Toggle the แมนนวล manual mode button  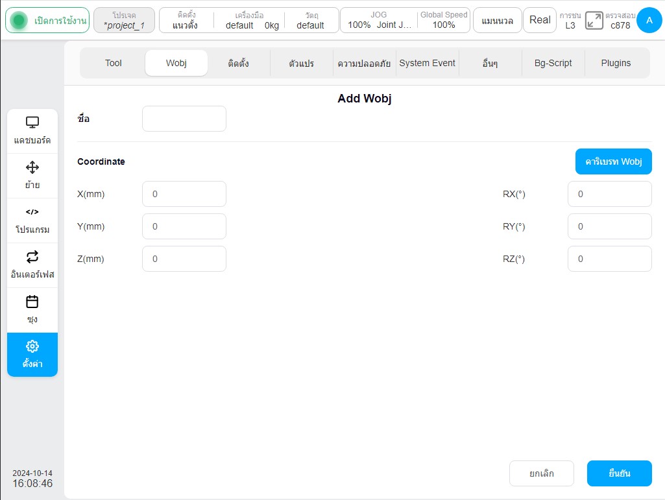pyautogui.click(x=497, y=20)
